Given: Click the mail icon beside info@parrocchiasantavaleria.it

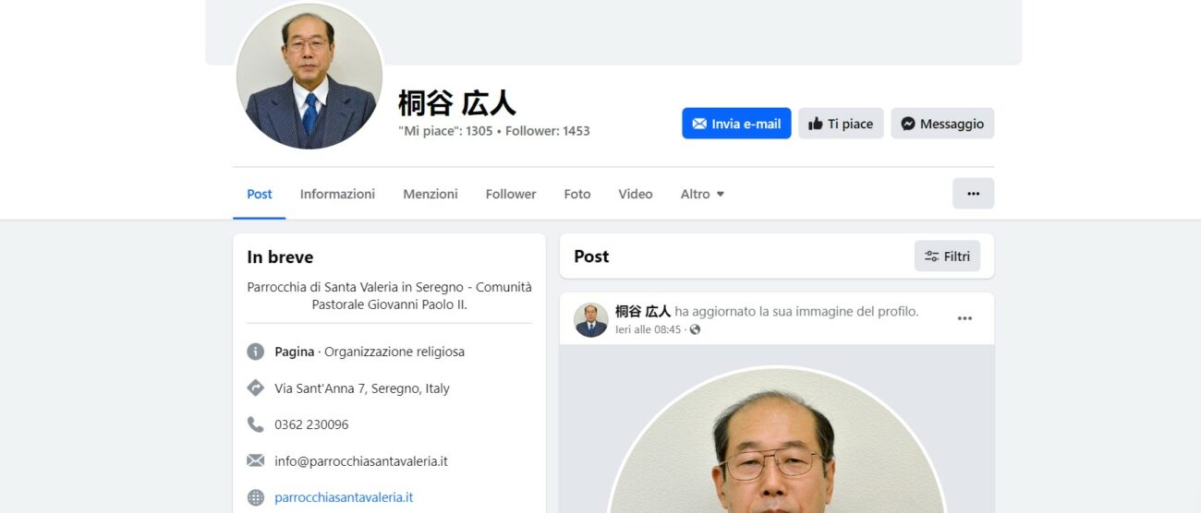Looking at the screenshot, I should [256, 460].
